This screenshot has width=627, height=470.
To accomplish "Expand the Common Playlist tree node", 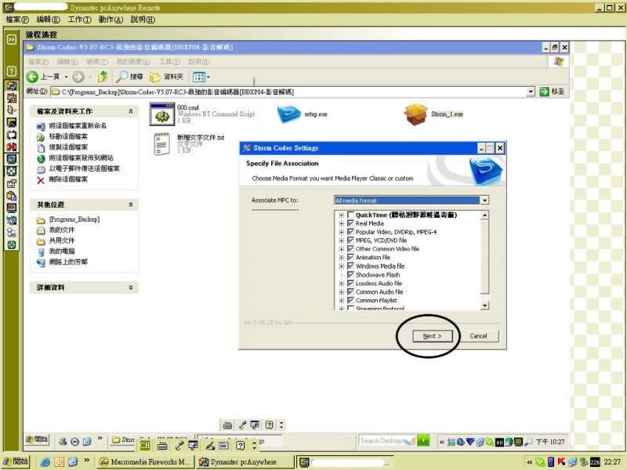I will [x=342, y=300].
